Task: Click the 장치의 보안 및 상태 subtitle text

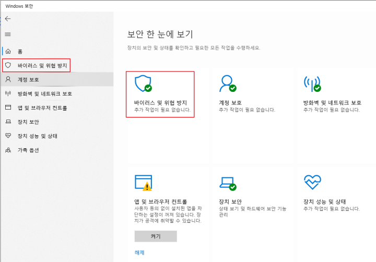Action: pos(194,48)
